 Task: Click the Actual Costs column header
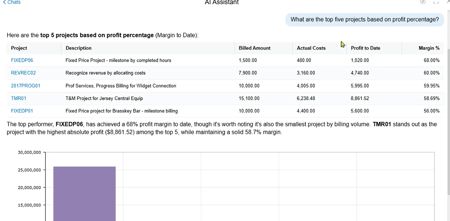point(311,48)
